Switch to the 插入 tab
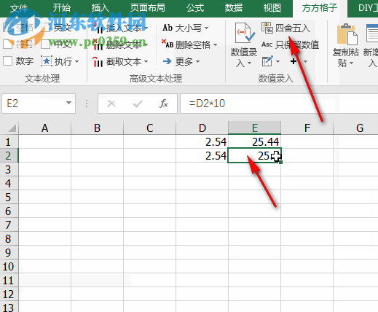This screenshot has height=312, width=378. pyautogui.click(x=101, y=8)
